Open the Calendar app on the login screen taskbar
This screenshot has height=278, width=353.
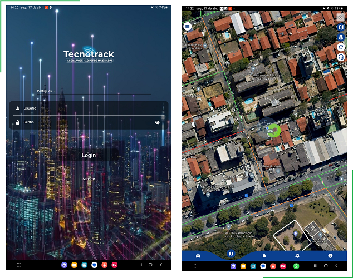click(84, 265)
